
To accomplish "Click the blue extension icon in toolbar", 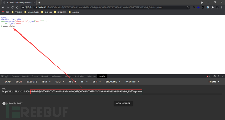I will tap(198, 7).
